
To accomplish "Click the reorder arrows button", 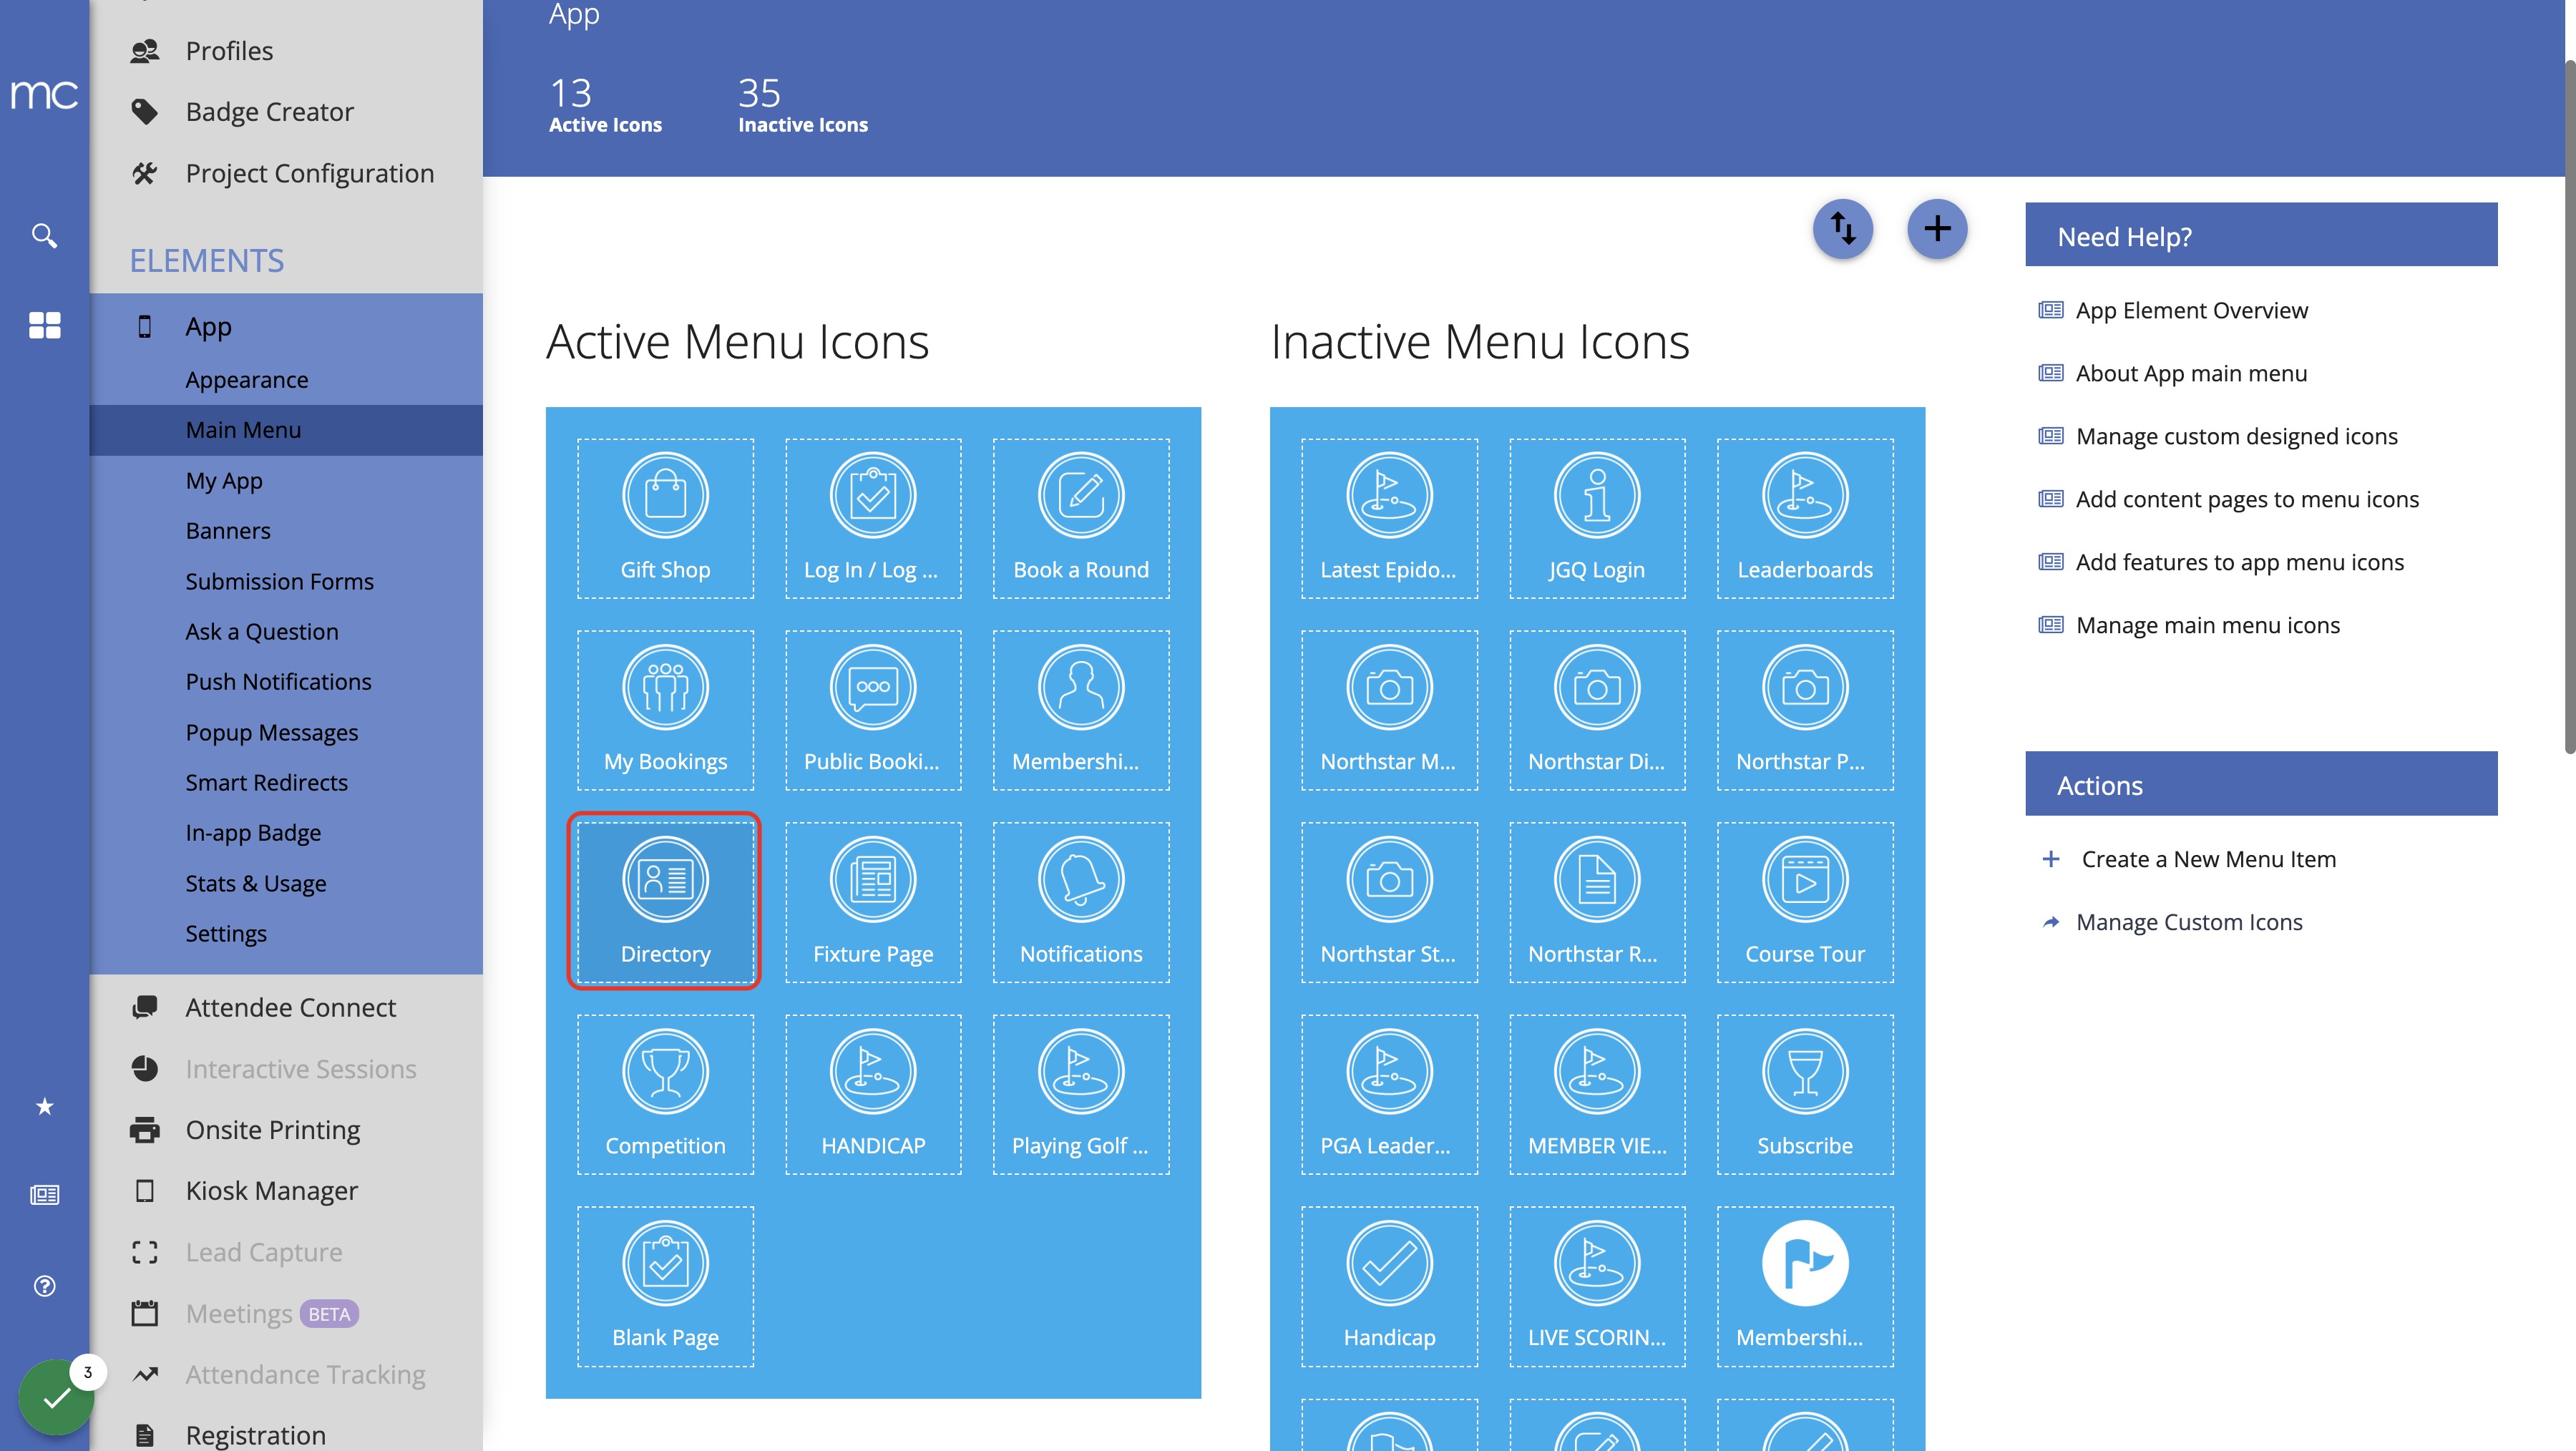I will point(1843,229).
